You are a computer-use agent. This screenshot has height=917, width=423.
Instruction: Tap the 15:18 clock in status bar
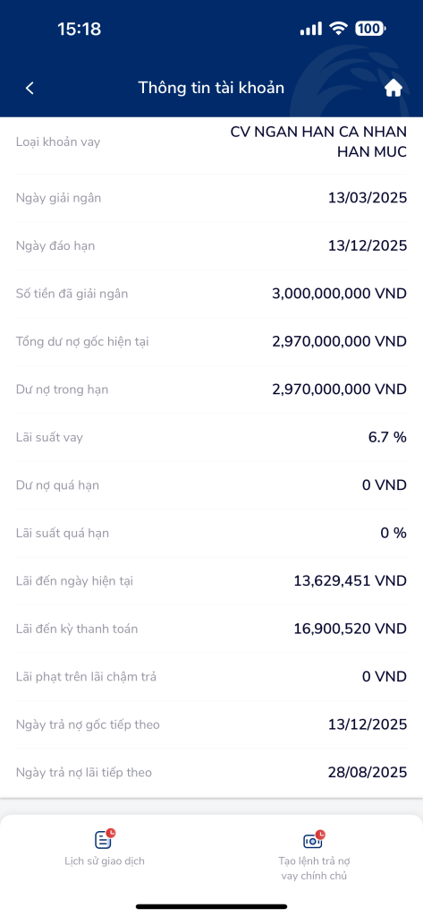pos(80,29)
